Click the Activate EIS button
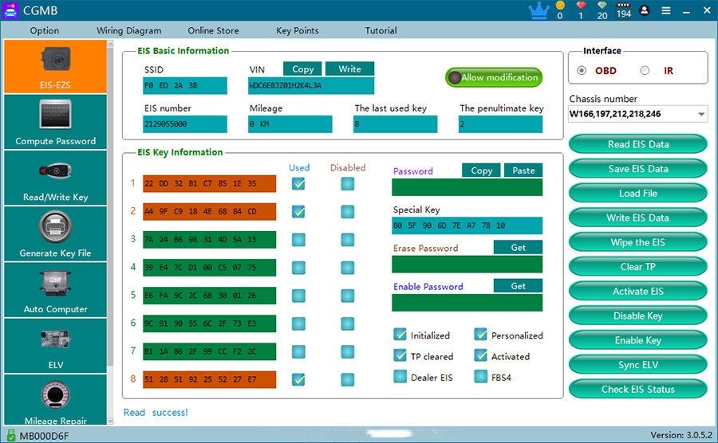 pos(638,292)
